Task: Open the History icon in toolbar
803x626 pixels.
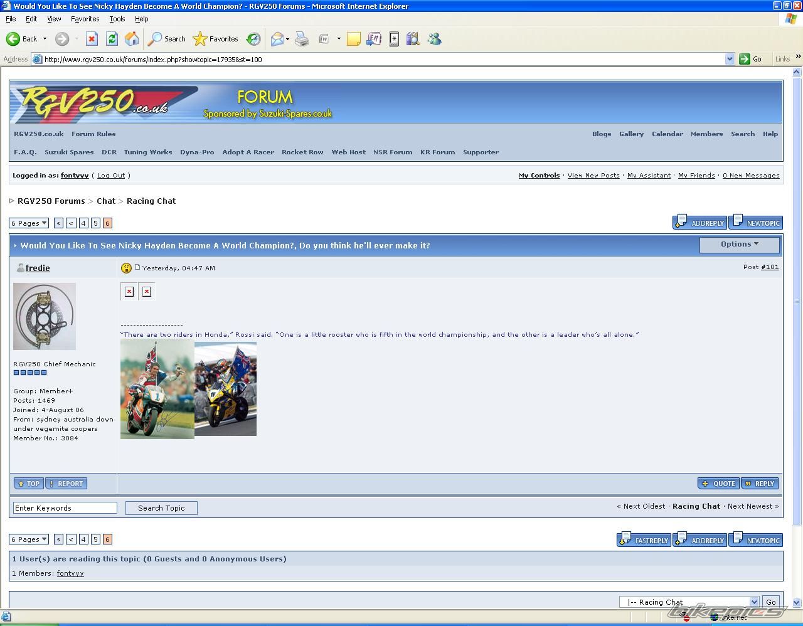Action: tap(253, 39)
